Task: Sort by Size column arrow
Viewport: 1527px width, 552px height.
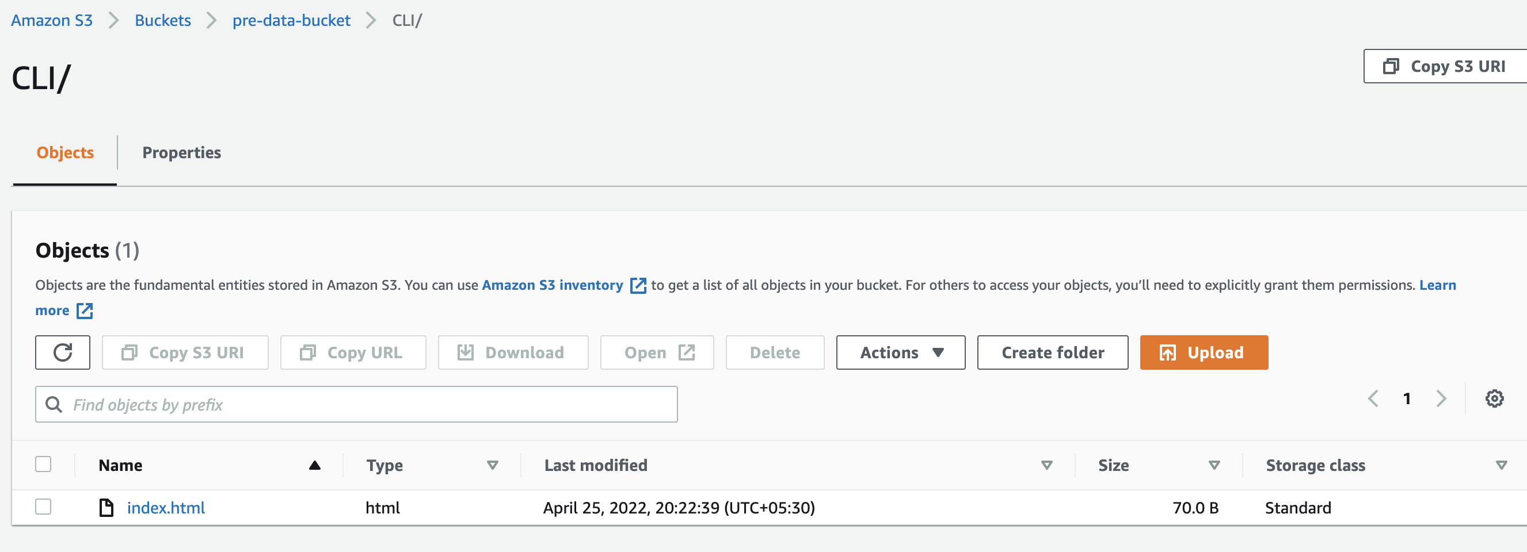Action: pyautogui.click(x=1214, y=466)
